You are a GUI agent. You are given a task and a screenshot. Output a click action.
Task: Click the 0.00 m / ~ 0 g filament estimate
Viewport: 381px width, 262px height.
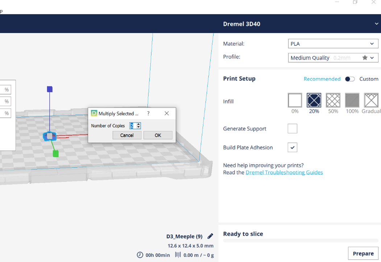[x=199, y=255]
